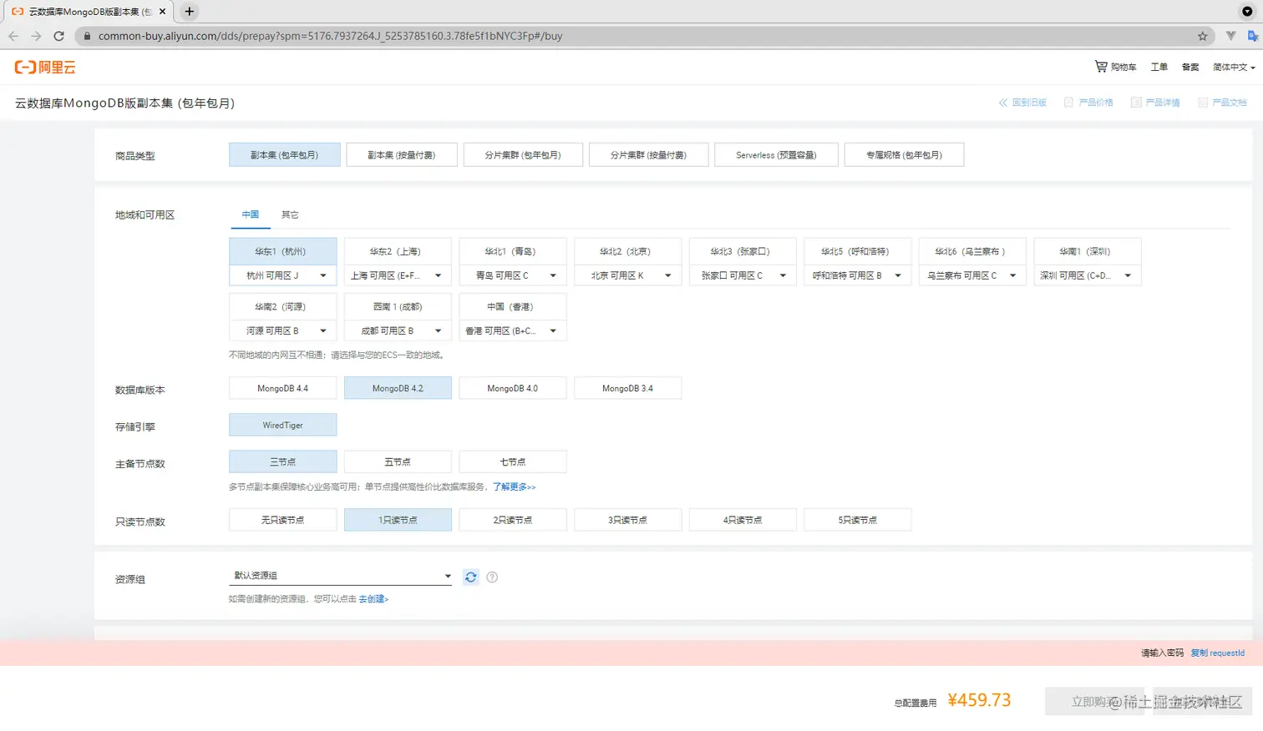Open a new browser tab with the plus icon
Viewport: 1263px width, 731px height.
190,12
